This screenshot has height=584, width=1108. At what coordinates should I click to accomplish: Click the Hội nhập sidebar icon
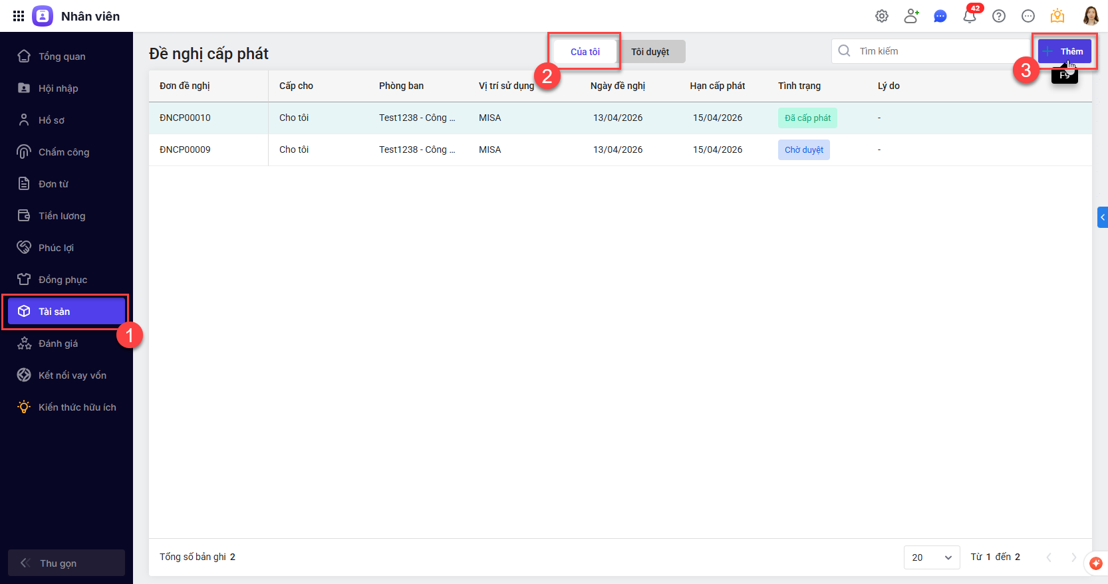tap(24, 88)
